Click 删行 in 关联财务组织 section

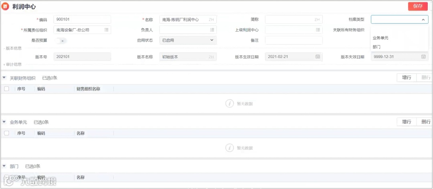pyautogui.click(x=425, y=78)
